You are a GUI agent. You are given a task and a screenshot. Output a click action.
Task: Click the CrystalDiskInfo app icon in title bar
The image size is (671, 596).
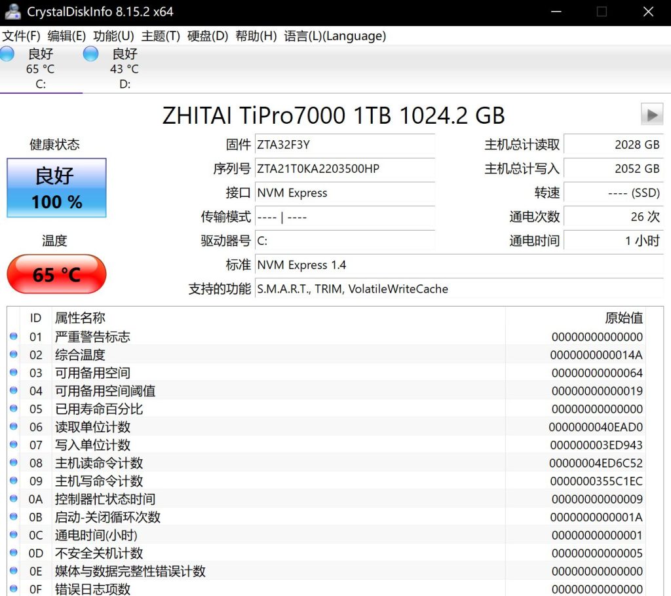pyautogui.click(x=12, y=12)
